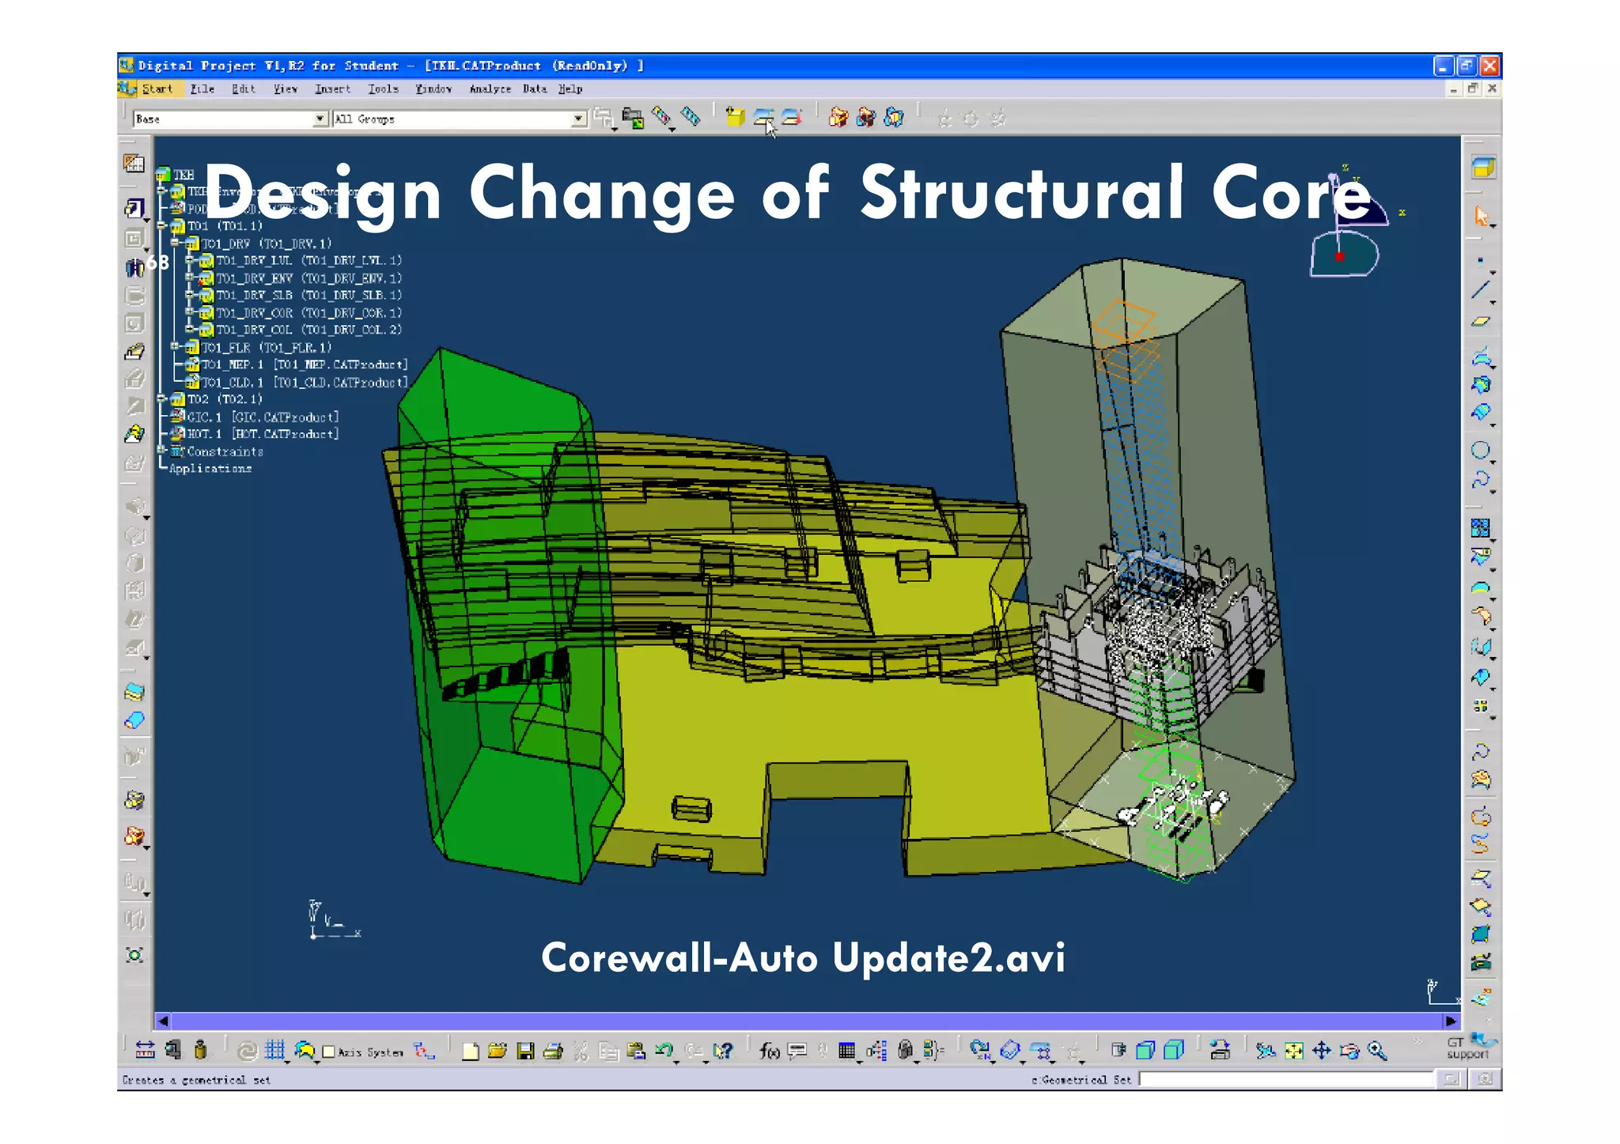Screen dimensions: 1620x1144
Task: Open the Start menu in menu bar
Action: pyautogui.click(x=157, y=89)
